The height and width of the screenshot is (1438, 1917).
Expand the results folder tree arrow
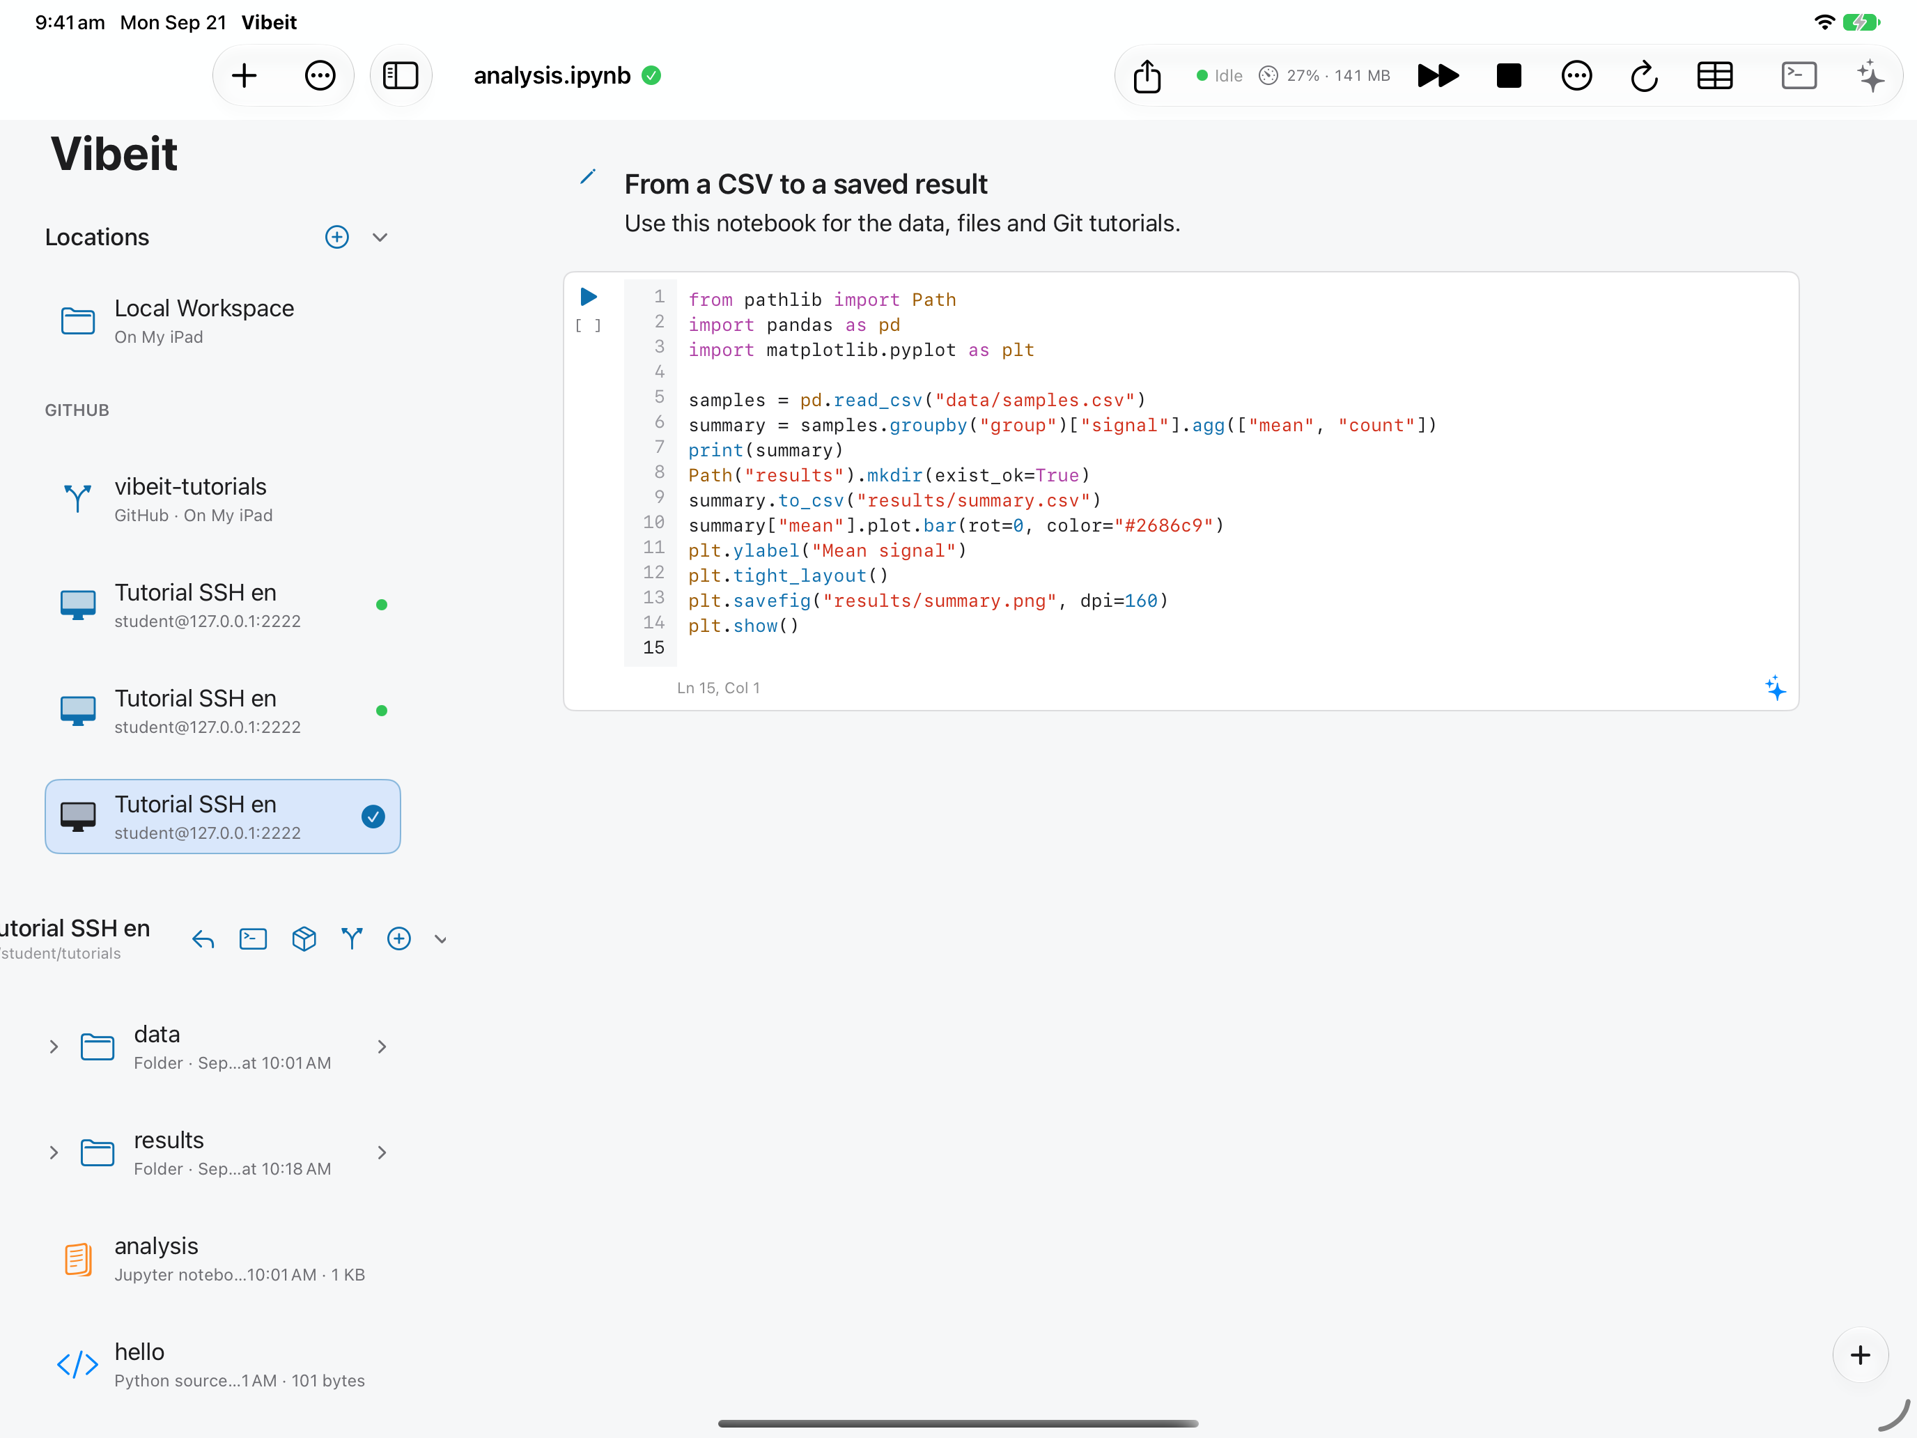pyautogui.click(x=54, y=1153)
